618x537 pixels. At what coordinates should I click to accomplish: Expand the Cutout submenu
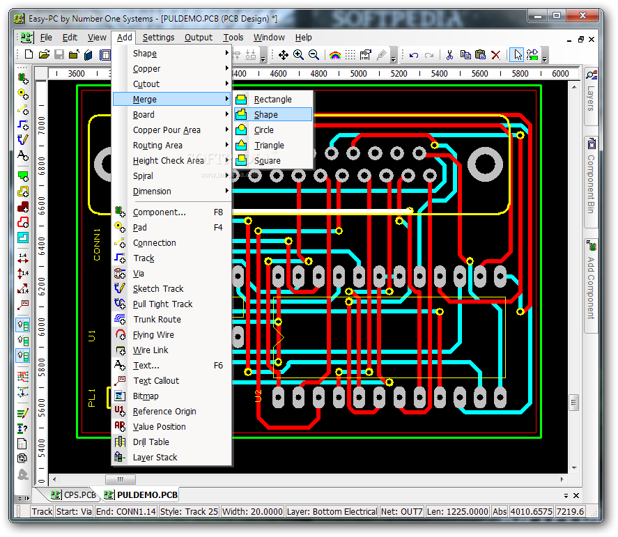click(171, 84)
